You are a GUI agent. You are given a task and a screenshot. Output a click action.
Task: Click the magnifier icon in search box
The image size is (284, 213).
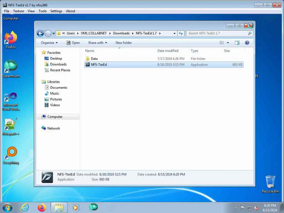tap(250, 33)
